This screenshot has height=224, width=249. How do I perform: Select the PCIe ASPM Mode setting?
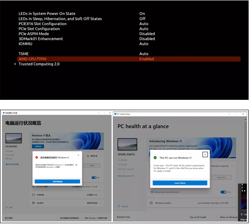[34, 34]
